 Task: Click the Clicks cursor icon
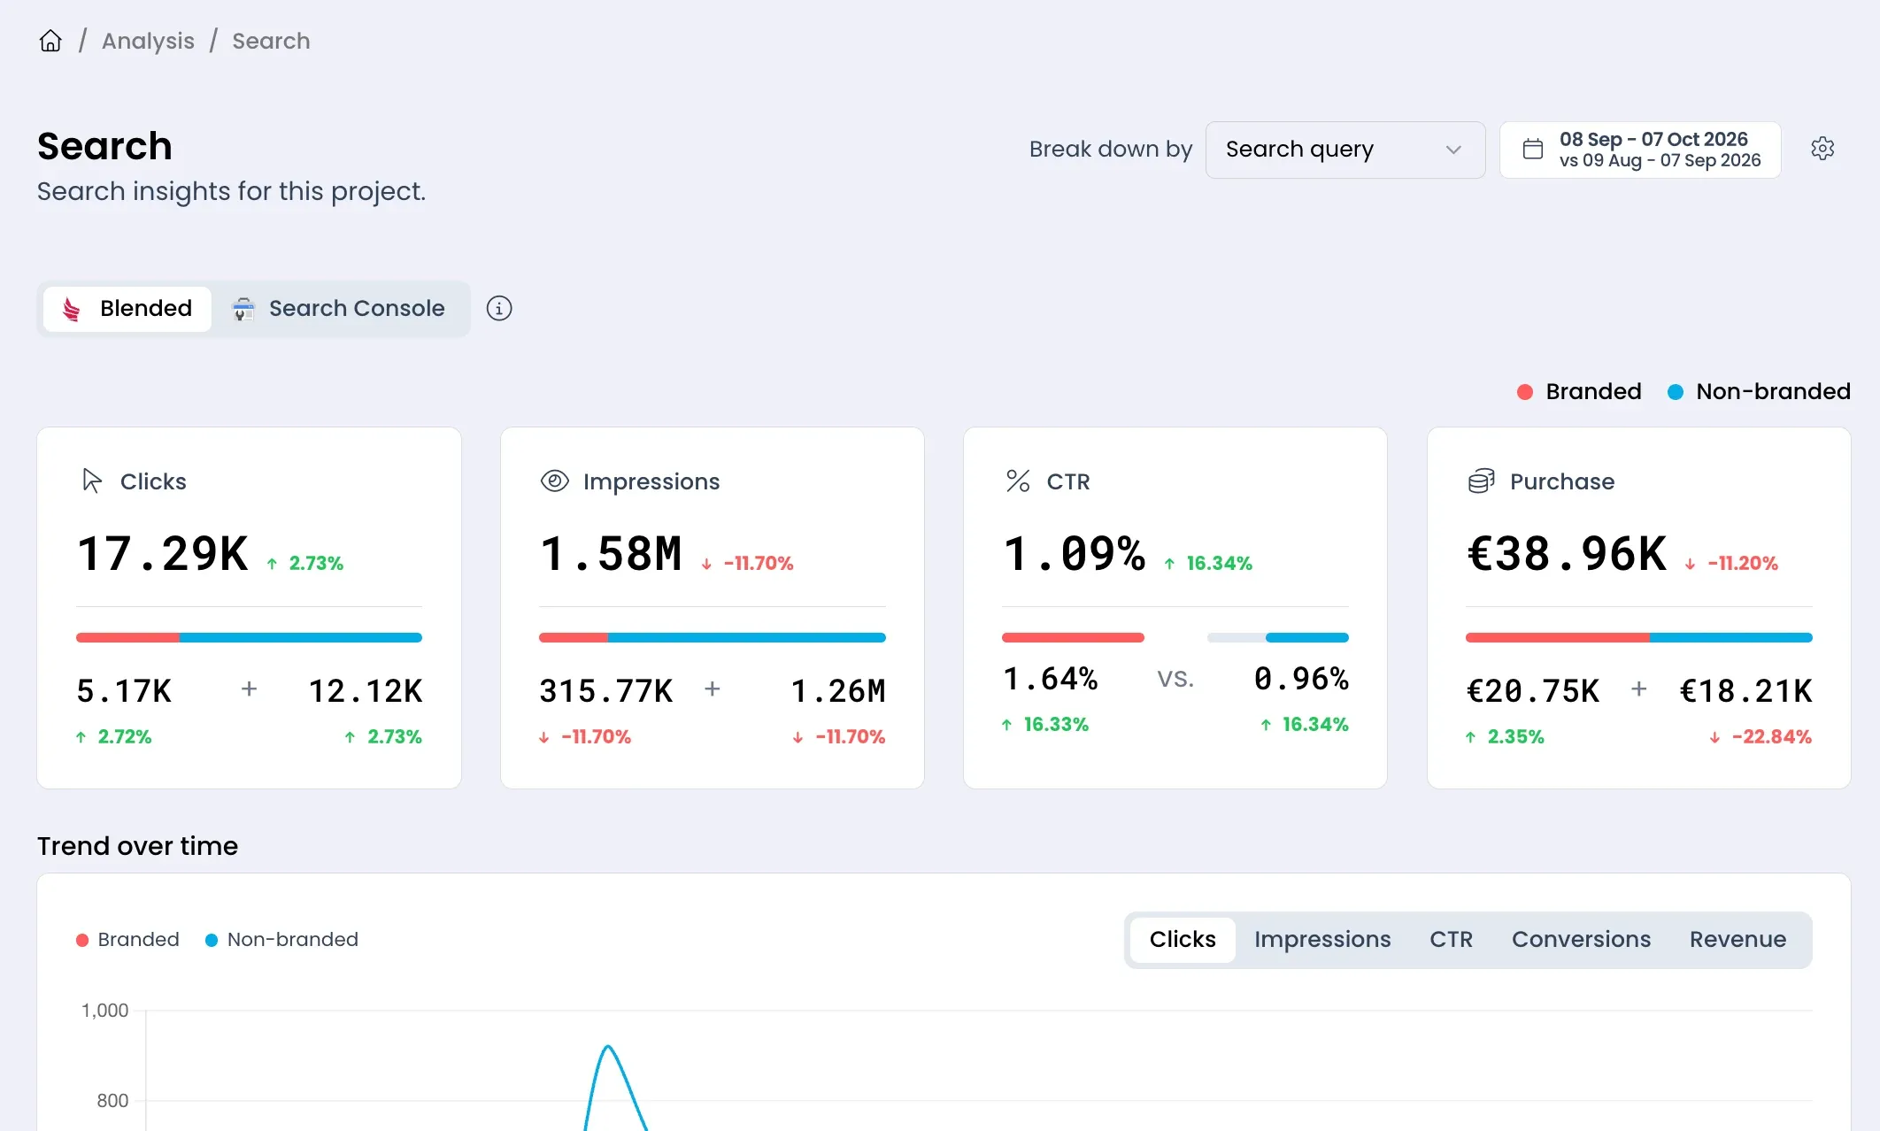[x=92, y=481]
